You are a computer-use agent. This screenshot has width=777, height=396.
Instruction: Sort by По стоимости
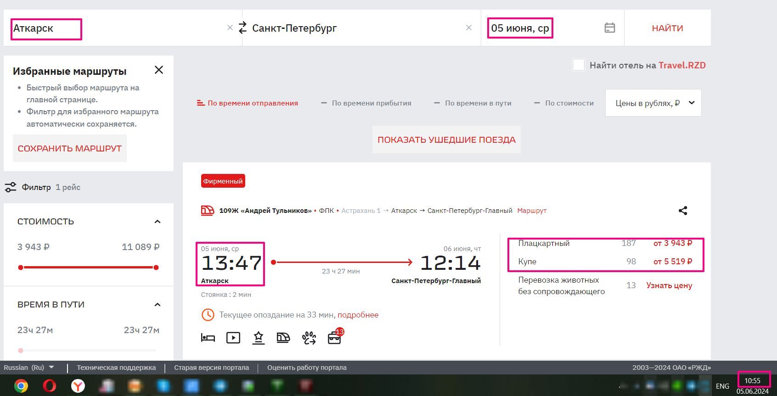tap(564, 103)
